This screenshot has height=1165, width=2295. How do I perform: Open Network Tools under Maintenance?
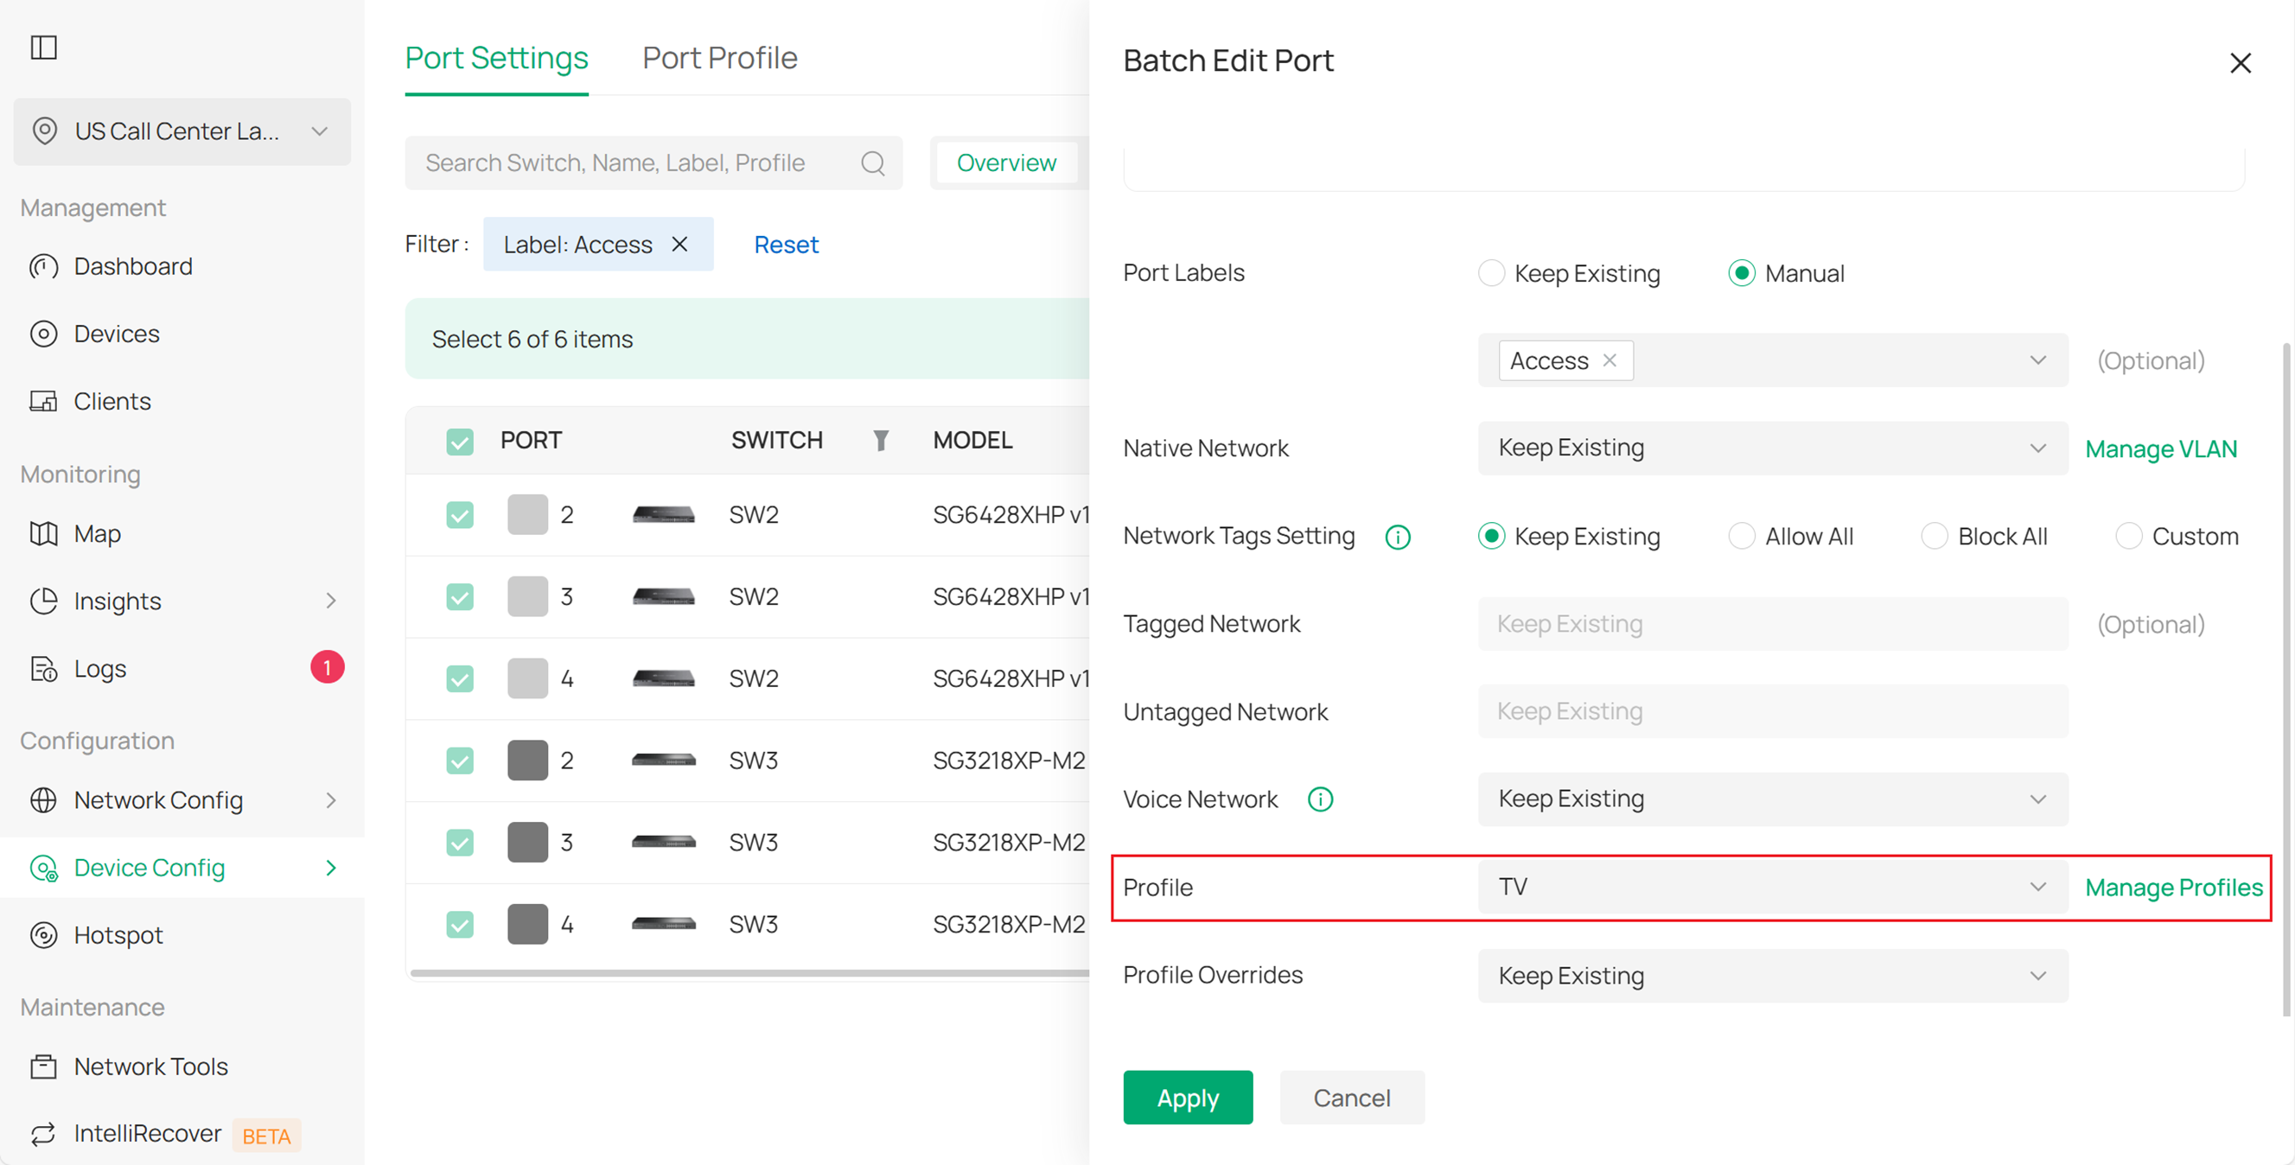tap(150, 1066)
